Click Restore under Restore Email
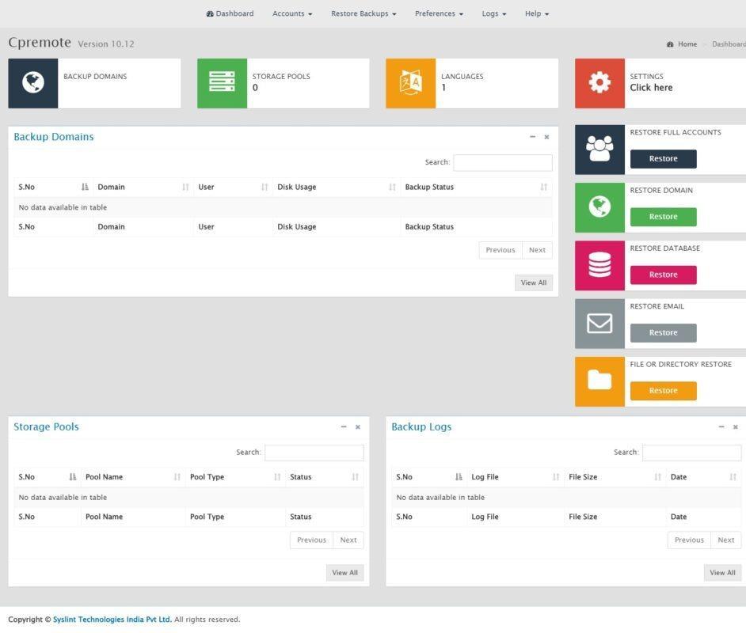 point(663,332)
